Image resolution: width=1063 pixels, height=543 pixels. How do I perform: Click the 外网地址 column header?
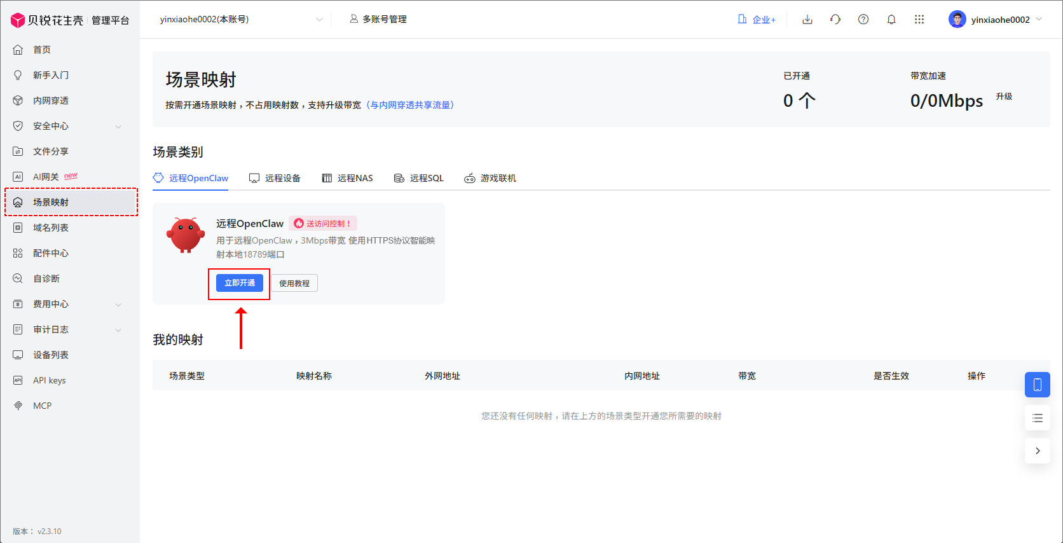[442, 376]
